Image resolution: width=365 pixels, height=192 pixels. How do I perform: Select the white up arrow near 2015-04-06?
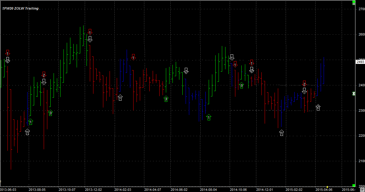point(318,107)
